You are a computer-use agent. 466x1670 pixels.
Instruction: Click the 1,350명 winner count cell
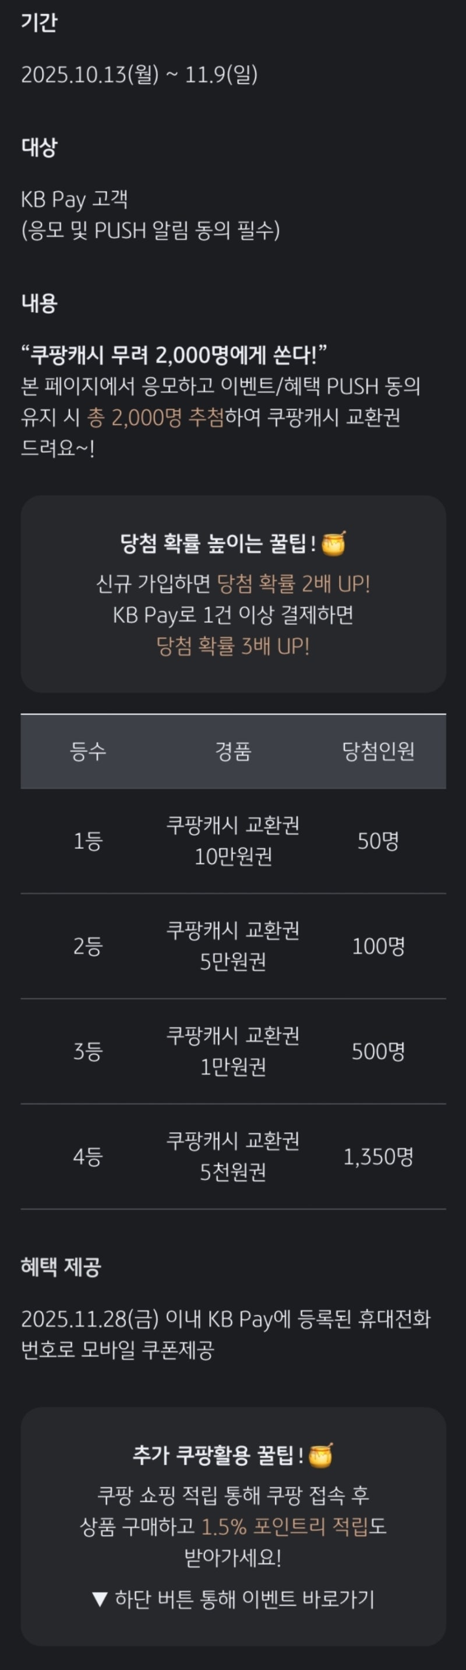378,1157
